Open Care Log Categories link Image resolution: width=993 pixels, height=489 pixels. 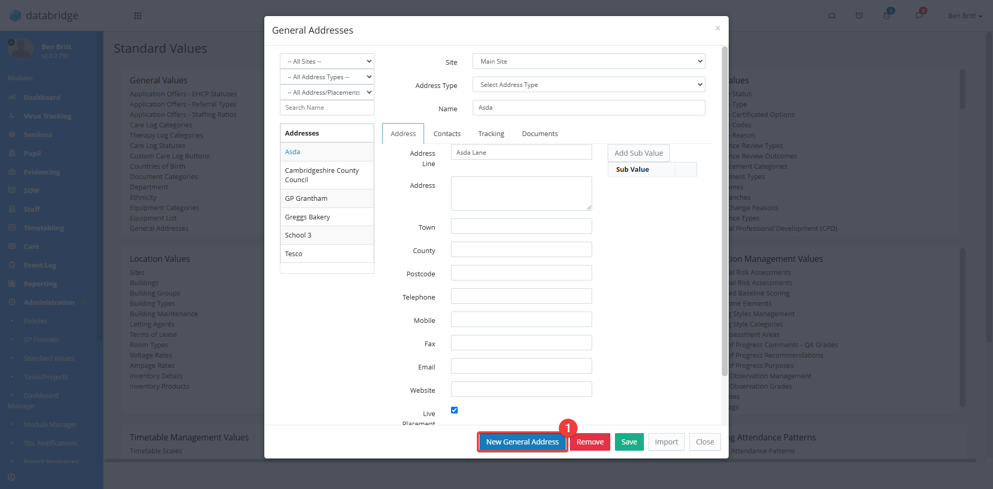click(161, 125)
